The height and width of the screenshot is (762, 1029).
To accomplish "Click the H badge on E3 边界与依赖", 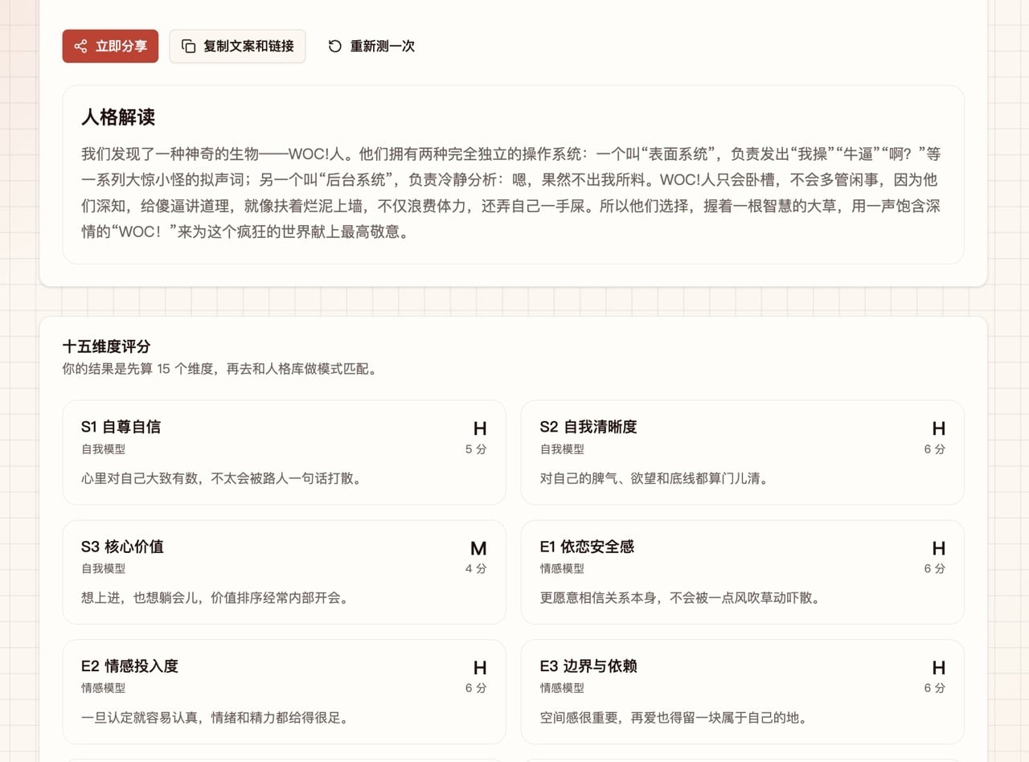I will point(938,668).
